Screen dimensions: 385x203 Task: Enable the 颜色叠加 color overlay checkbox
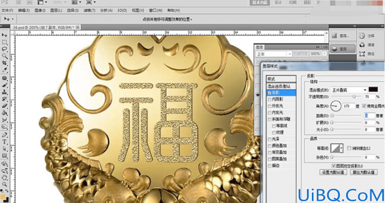(270, 145)
